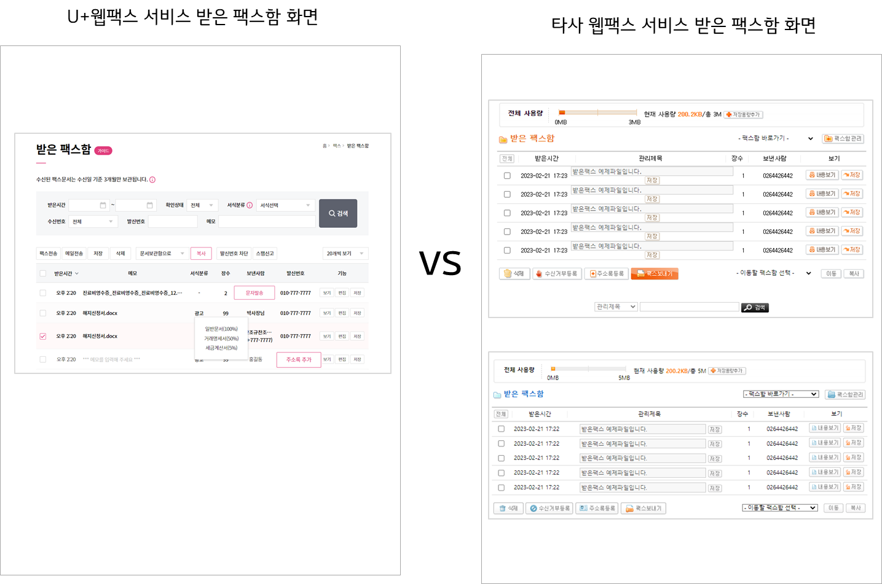Select 세금계산서(5%) in the popup

221,348
